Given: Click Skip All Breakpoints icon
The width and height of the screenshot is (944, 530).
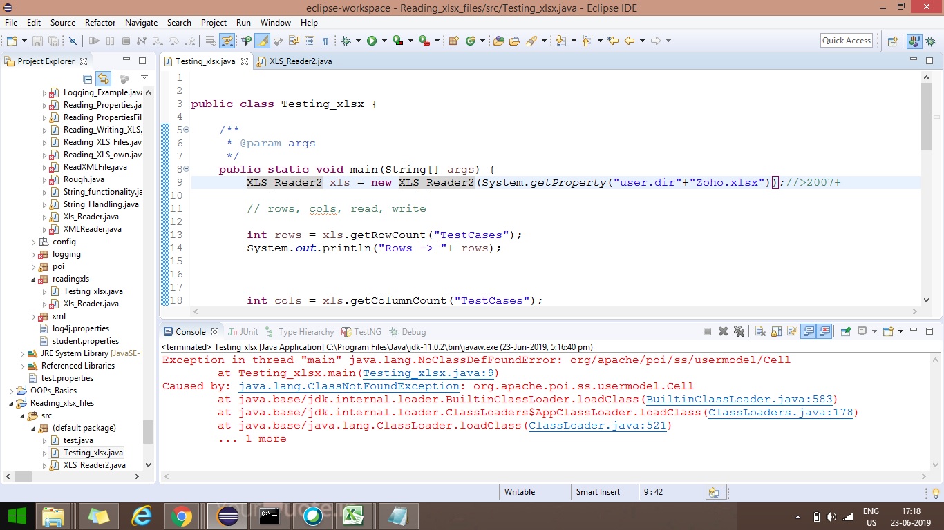Looking at the screenshot, I should [x=73, y=41].
